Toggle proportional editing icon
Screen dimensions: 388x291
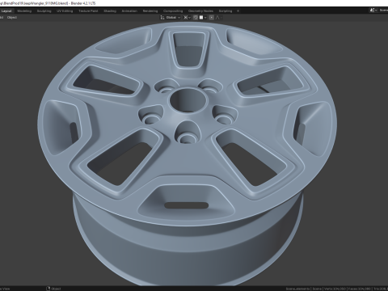pos(212,18)
